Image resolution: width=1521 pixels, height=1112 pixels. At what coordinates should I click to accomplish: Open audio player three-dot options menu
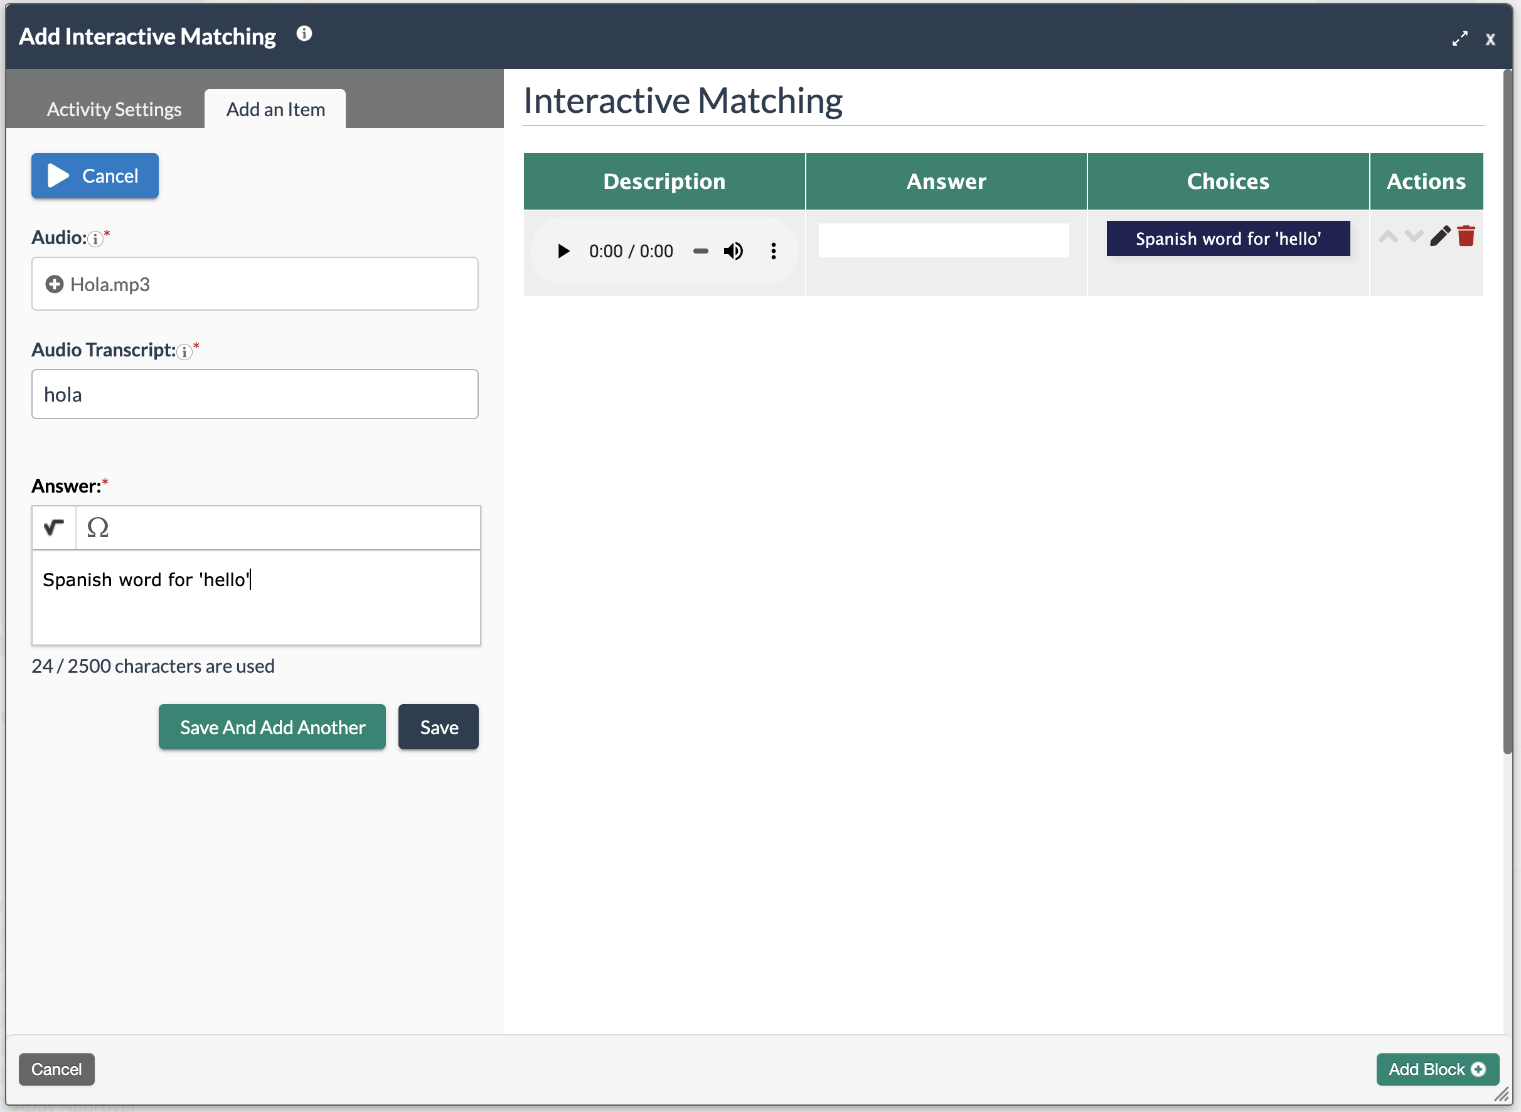point(773,251)
